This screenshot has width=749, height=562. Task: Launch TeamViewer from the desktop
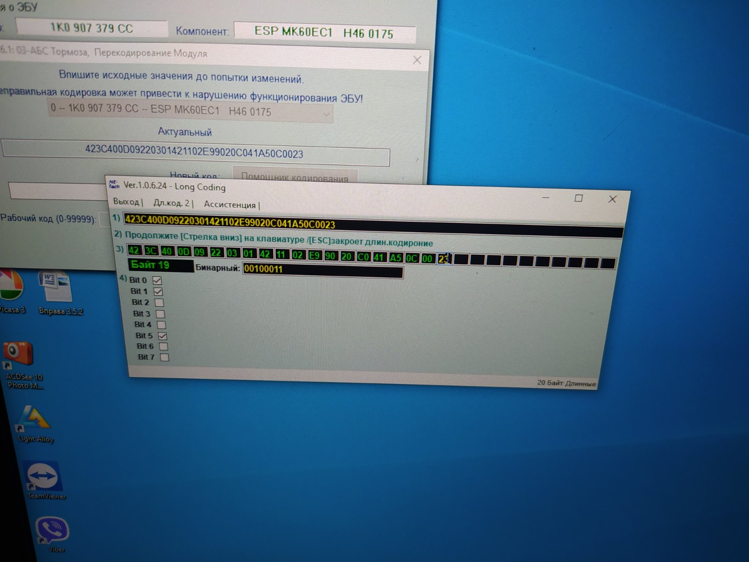[x=43, y=477]
